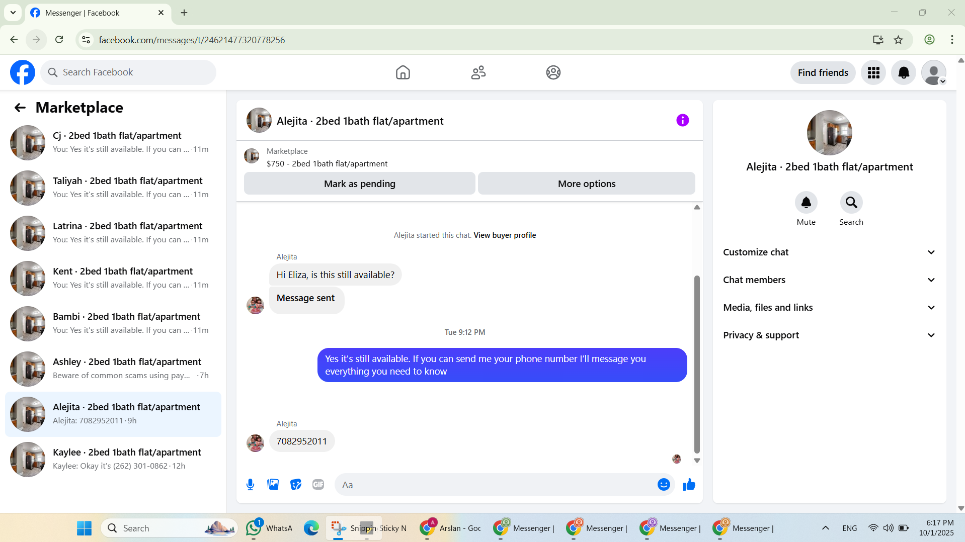Open the Chrome profile icon in toolbar
Screen dimensions: 965x542
click(930, 40)
